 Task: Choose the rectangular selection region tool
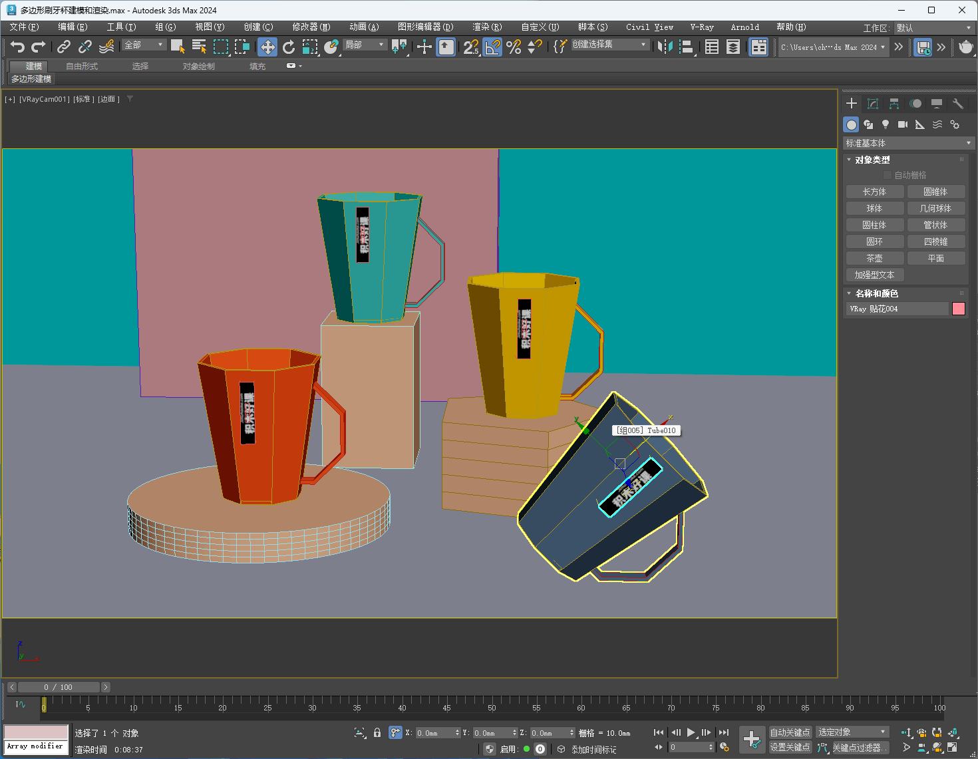[221, 47]
